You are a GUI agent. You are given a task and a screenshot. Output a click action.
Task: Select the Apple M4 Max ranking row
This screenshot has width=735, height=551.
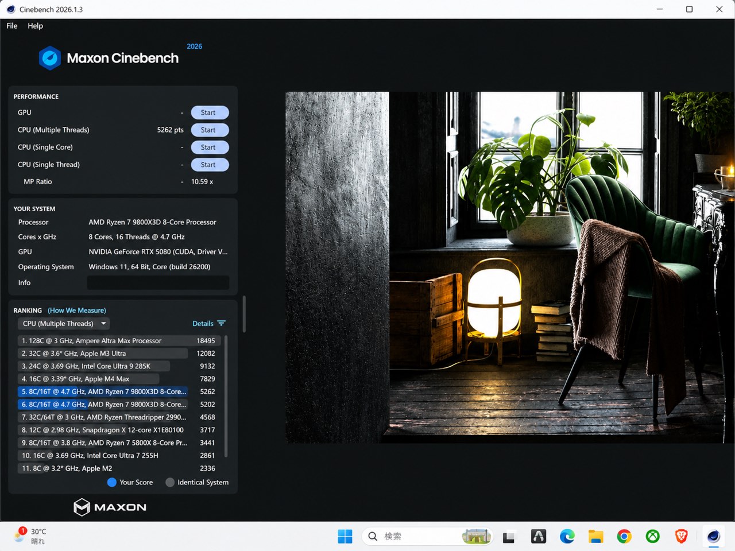[x=119, y=379]
